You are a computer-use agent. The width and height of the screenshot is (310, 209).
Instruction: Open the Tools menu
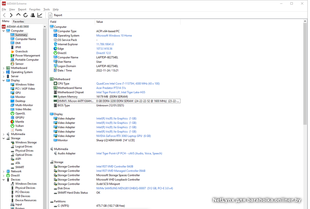(x=46, y=9)
